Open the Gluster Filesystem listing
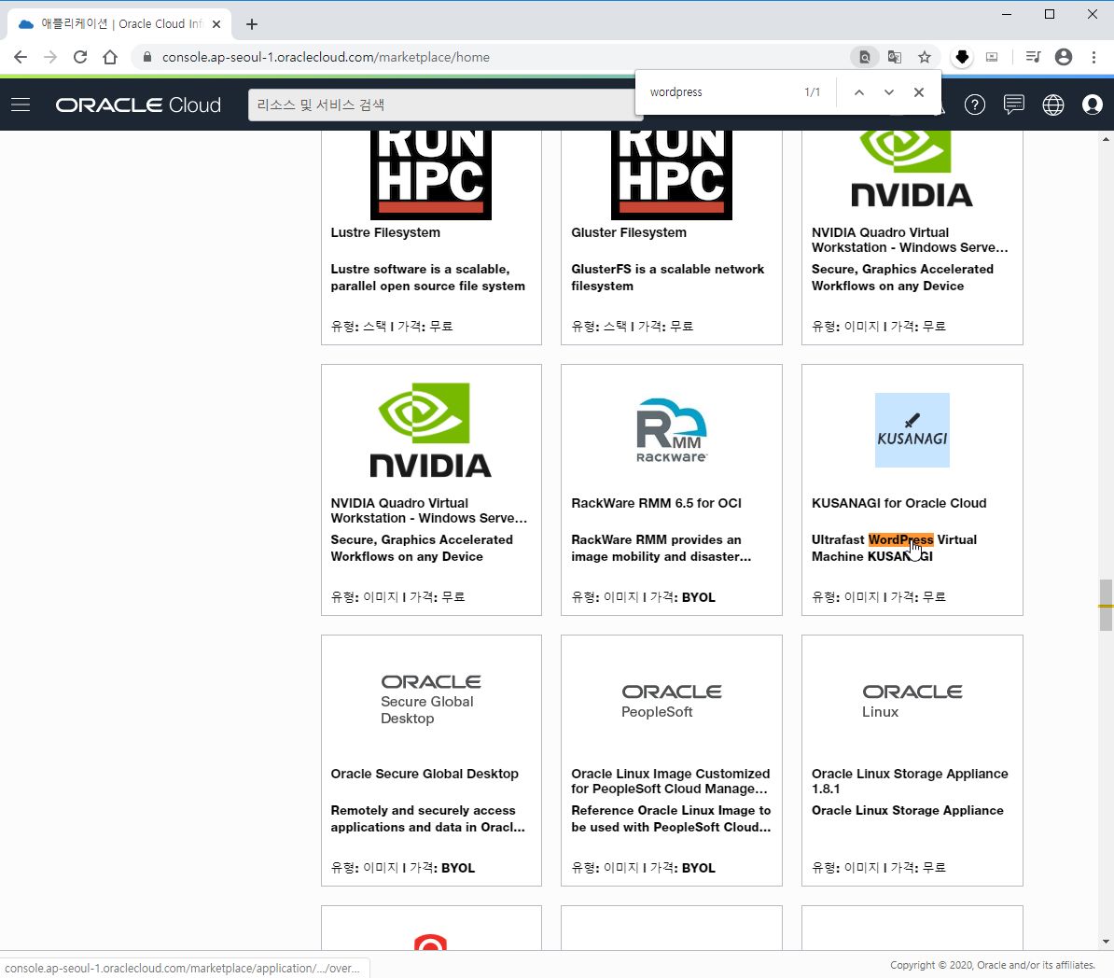Screen dimensions: 1114x978 pos(629,232)
